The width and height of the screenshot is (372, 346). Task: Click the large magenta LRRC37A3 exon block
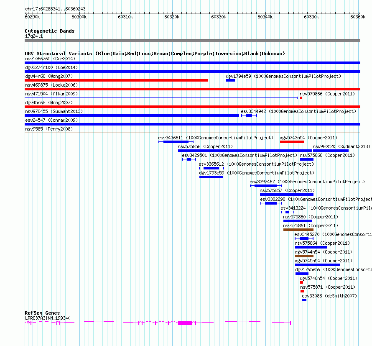pos(185,323)
